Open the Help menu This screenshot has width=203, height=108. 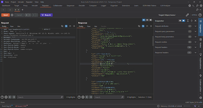tap(42, 2)
